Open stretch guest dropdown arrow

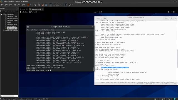pyautogui.click(x=72, y=5)
